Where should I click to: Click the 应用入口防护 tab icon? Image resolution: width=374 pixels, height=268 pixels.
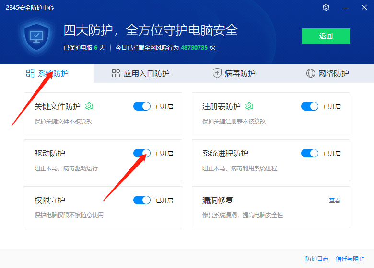(116, 73)
